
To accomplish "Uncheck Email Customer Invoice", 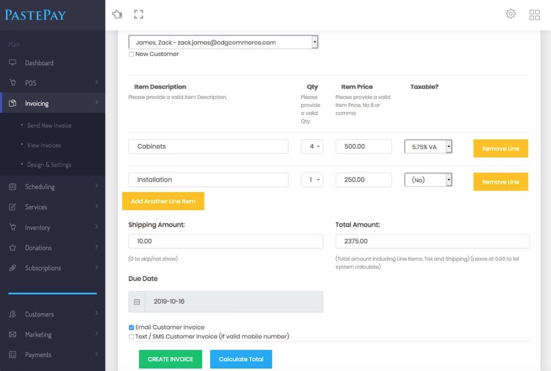I will tap(132, 327).
